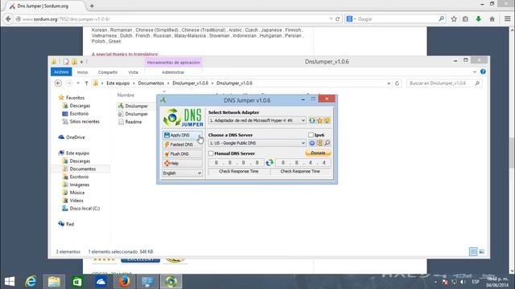
Task: Check response time for 8.8.8.8
Action: [239, 171]
